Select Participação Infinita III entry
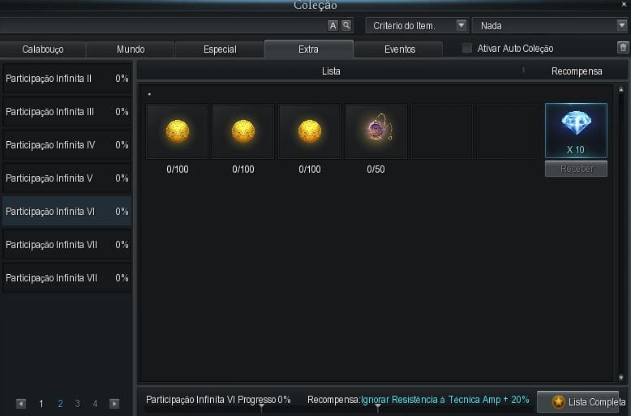Image resolution: width=631 pixels, height=416 pixels. coord(67,112)
